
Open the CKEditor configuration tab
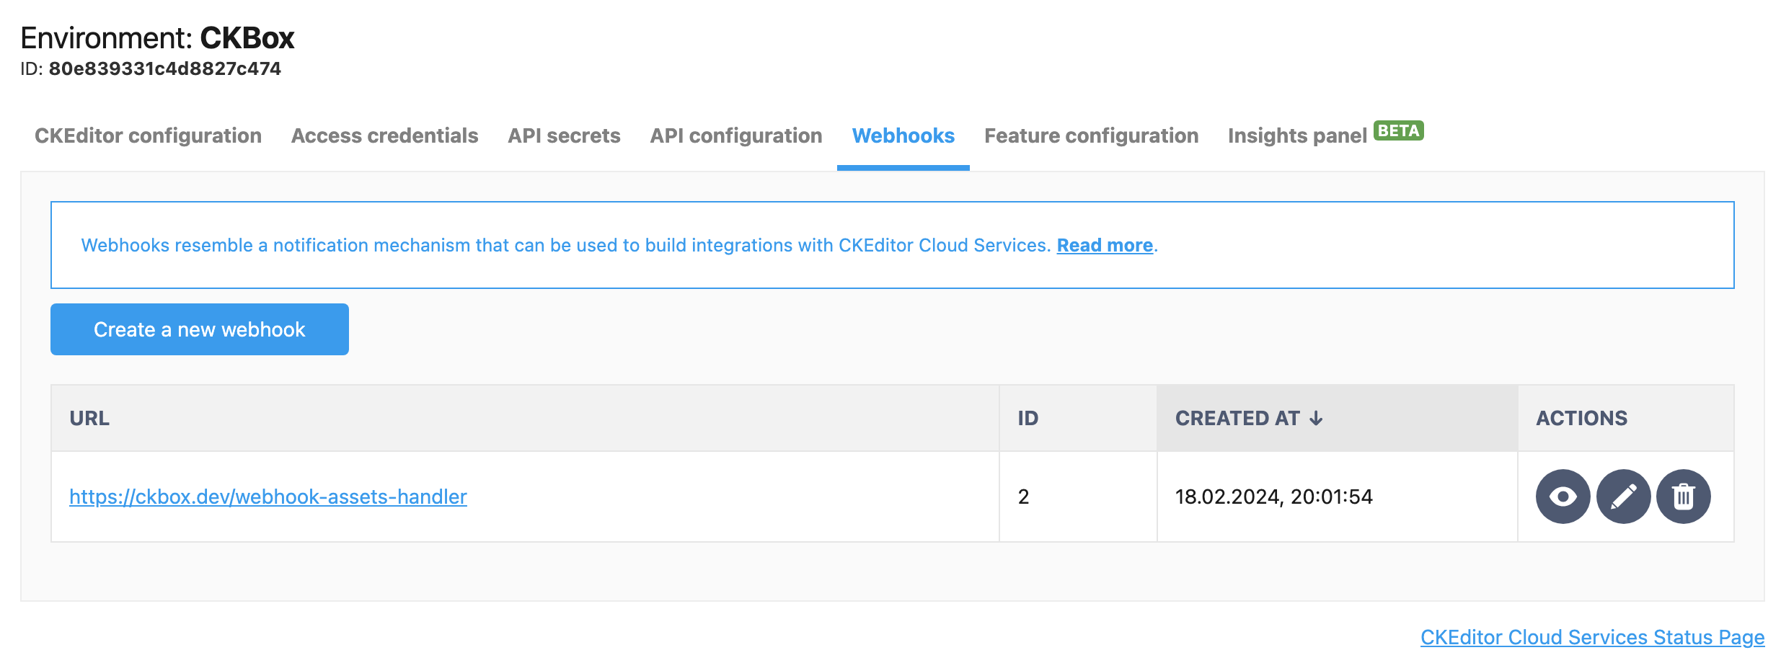coord(148,135)
